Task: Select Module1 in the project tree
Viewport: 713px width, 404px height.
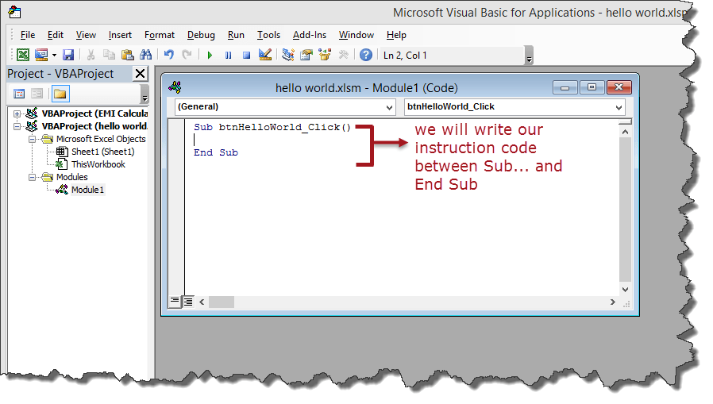Action: click(87, 190)
